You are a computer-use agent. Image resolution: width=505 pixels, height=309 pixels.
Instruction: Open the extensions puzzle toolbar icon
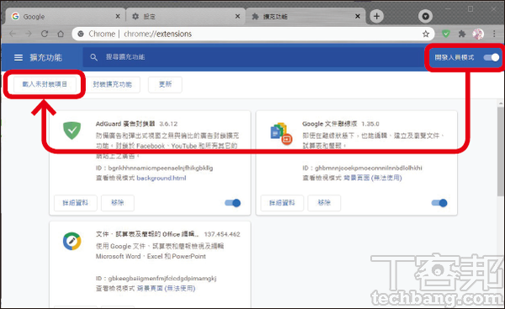click(x=462, y=34)
